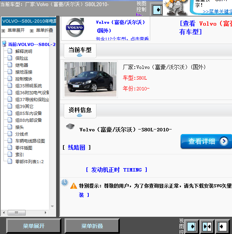The width and height of the screenshot is (232, 234).
Task: Click the small list icon before 菜单折叠
Action: click(x=31, y=31)
